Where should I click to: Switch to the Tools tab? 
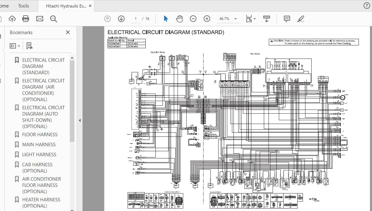(23, 6)
